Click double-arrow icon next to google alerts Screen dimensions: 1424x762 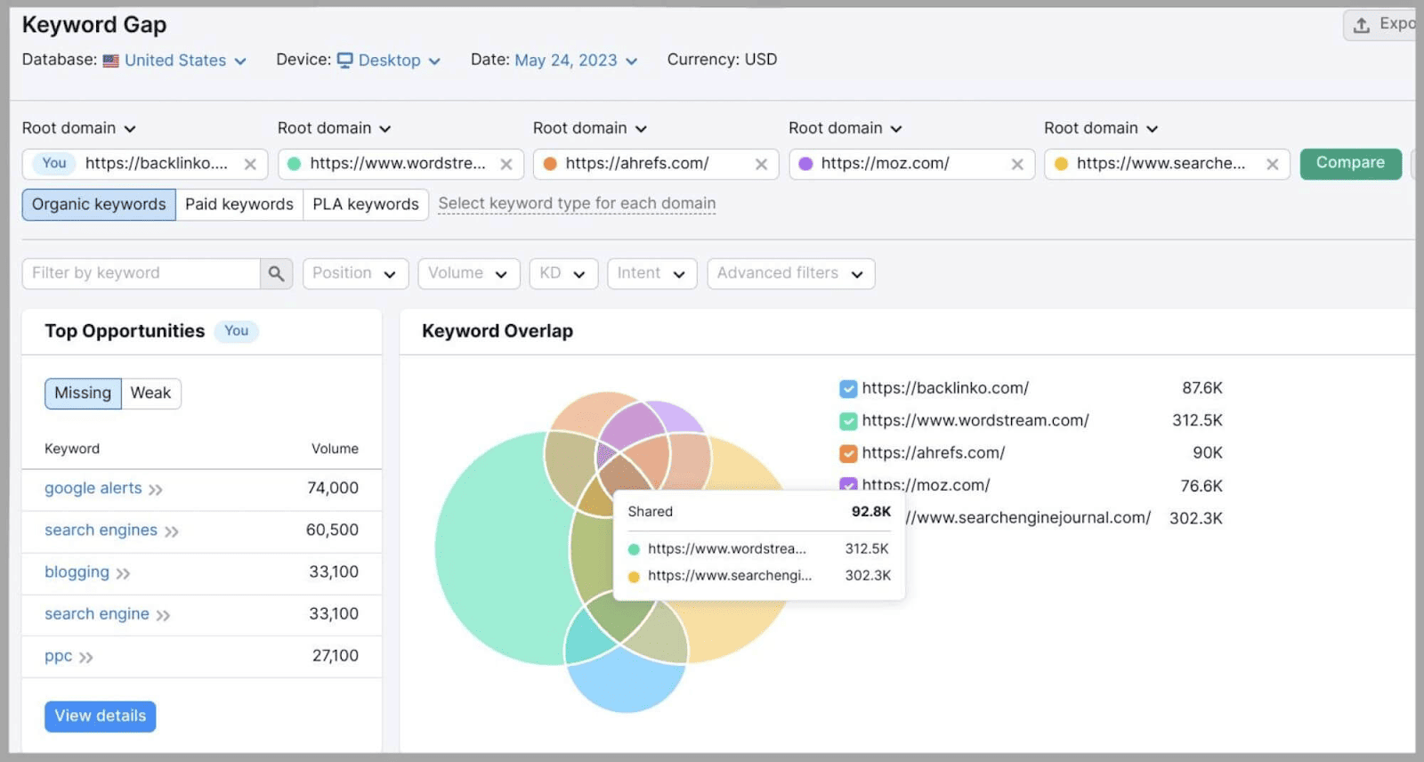pyautogui.click(x=156, y=490)
